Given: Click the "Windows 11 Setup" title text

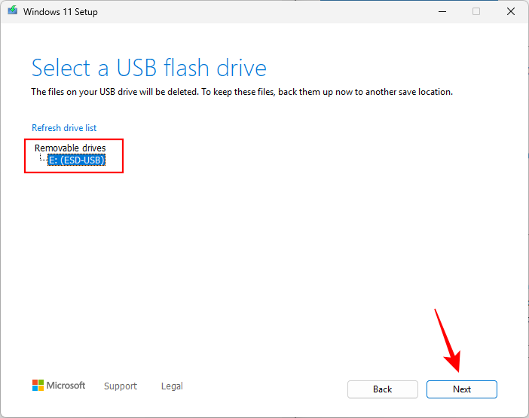Looking at the screenshot, I should pyautogui.click(x=60, y=12).
